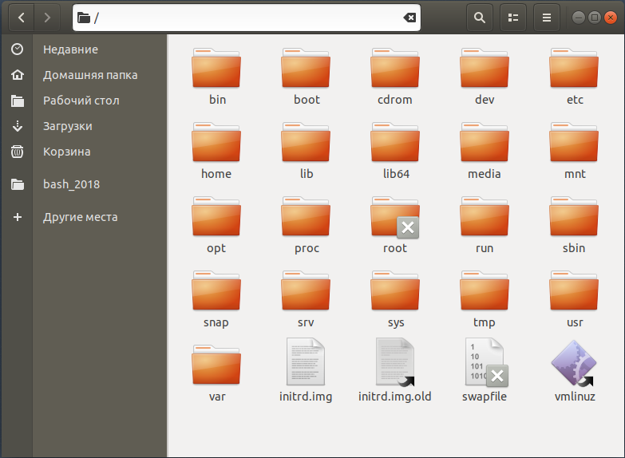The image size is (625, 458).
Task: Select the etc folder icon
Action: click(574, 69)
